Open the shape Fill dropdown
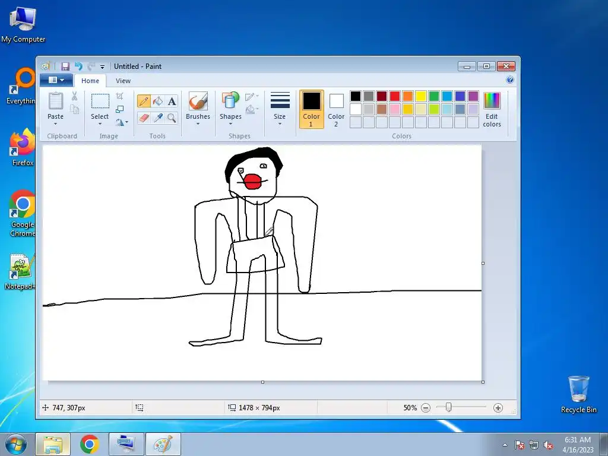Image resolution: width=608 pixels, height=456 pixels. coord(252,109)
